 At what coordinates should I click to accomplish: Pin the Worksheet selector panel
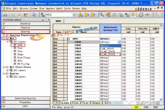(x=43, y=20)
